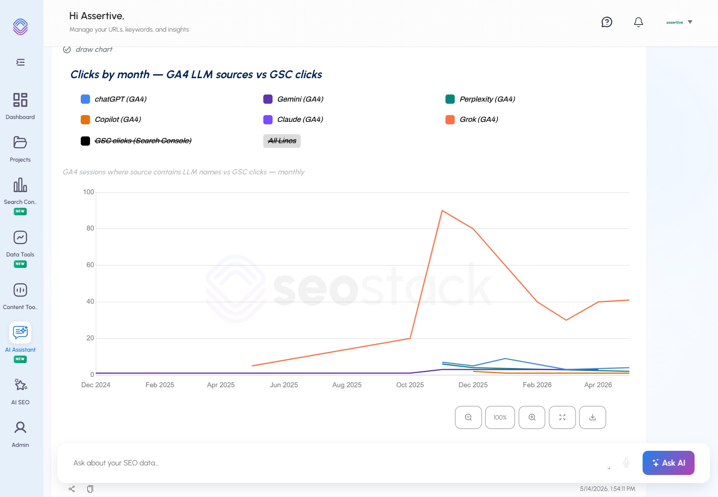Zoom out the chart

(468, 417)
